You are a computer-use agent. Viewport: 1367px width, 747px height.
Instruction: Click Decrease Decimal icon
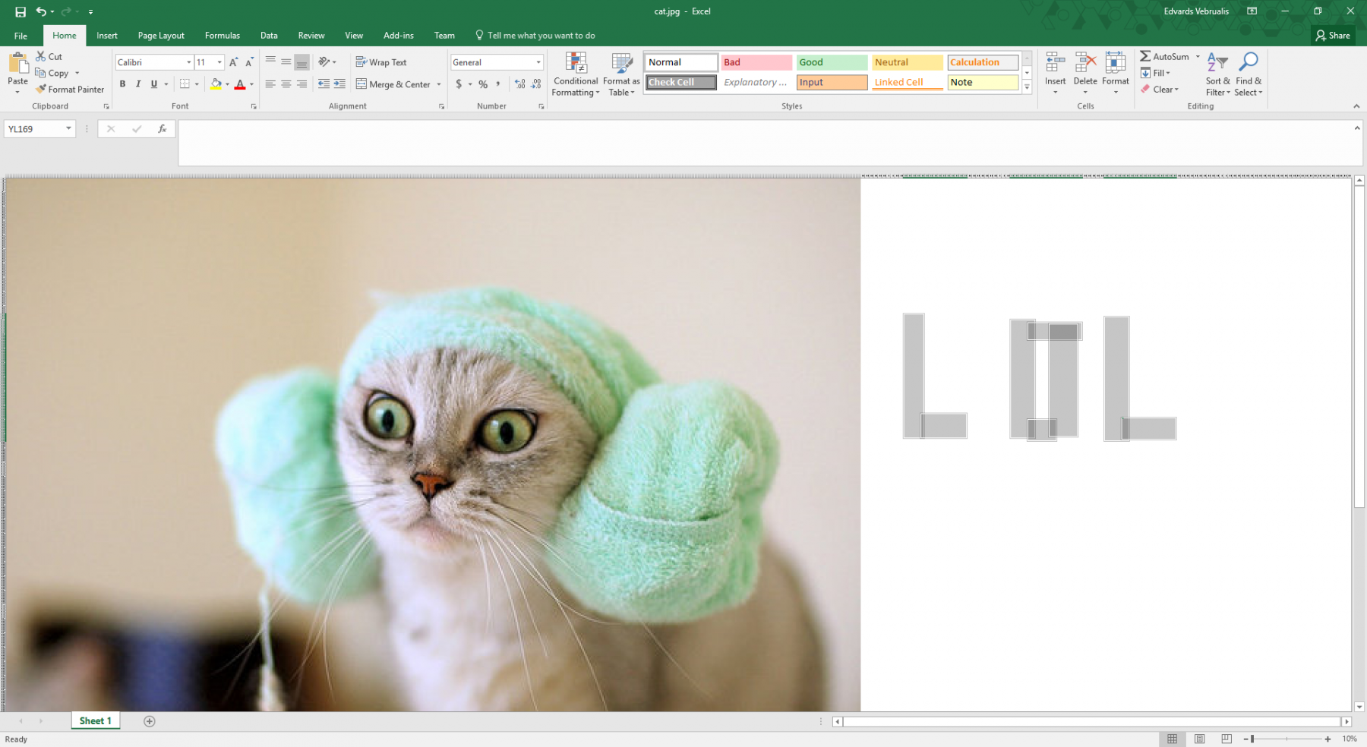pyautogui.click(x=536, y=84)
